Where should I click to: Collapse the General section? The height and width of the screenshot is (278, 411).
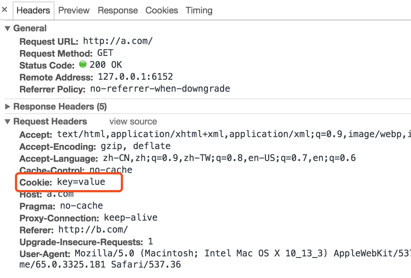(x=7, y=29)
